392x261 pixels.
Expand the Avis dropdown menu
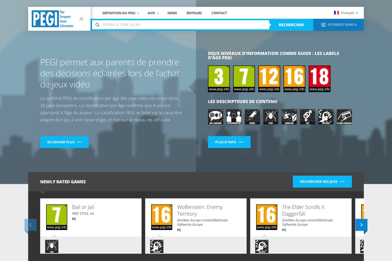point(153,13)
